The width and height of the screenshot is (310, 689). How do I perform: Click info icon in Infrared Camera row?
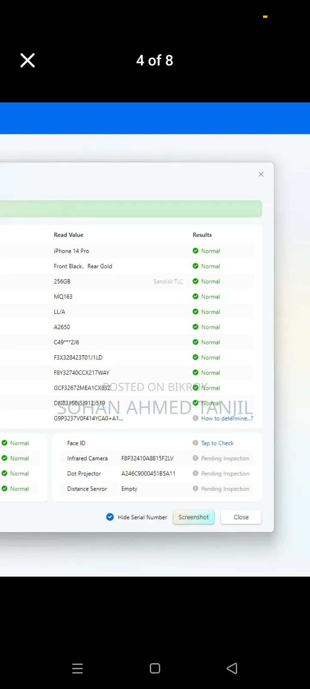pos(195,458)
